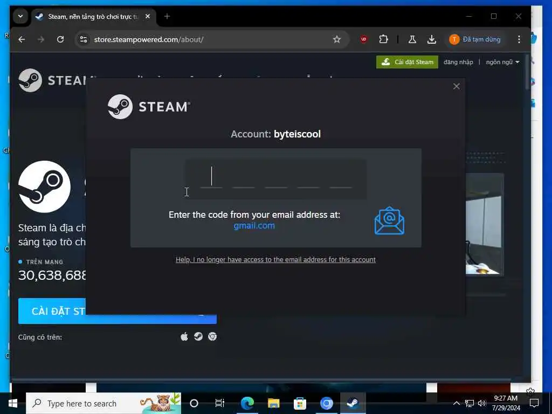Screen dimensions: 552x414
Task: Open site information icon in address bar
Action: (x=84, y=39)
